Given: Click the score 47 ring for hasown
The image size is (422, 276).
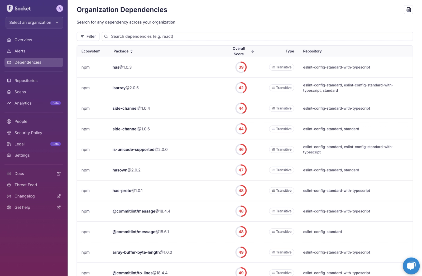Looking at the screenshot, I should pos(241,170).
